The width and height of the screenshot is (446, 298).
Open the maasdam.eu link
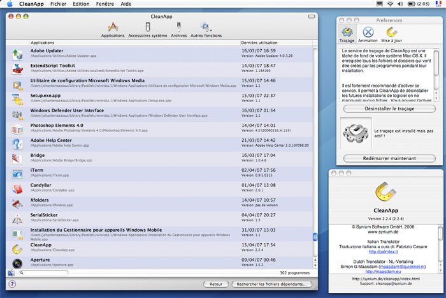[x=383, y=271]
